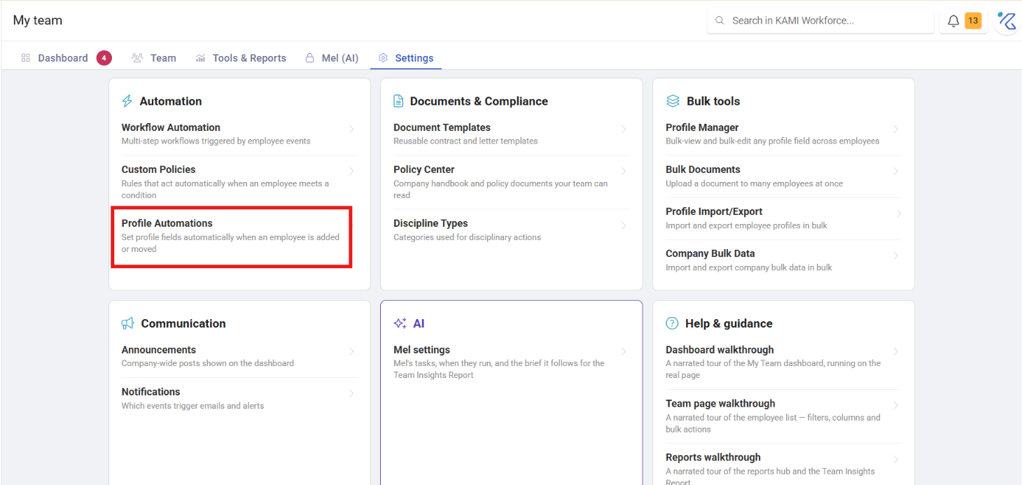Start the Dashboard walkthrough

coord(783,362)
